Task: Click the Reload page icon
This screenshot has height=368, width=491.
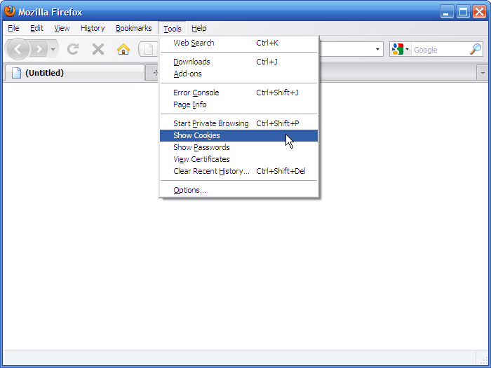Action: (73, 49)
